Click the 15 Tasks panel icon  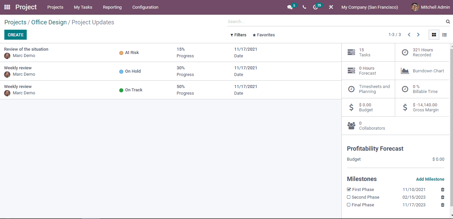[351, 52]
